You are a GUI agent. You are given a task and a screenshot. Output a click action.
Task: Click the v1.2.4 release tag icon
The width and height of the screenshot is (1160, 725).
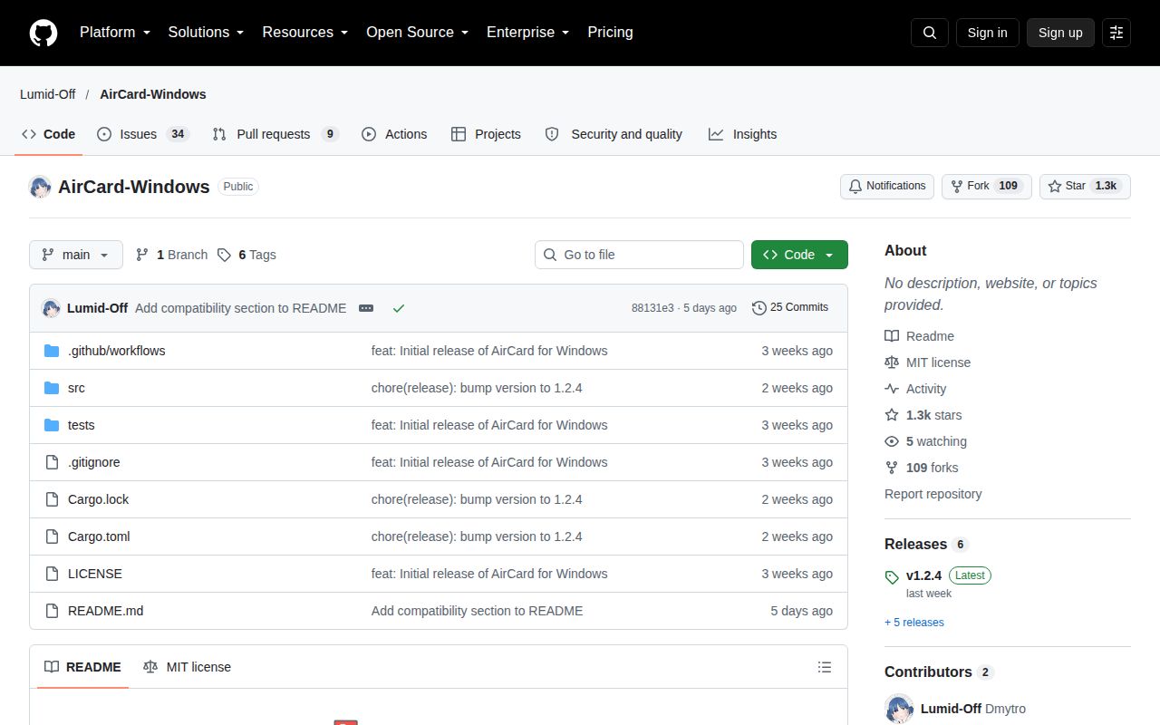click(892, 576)
